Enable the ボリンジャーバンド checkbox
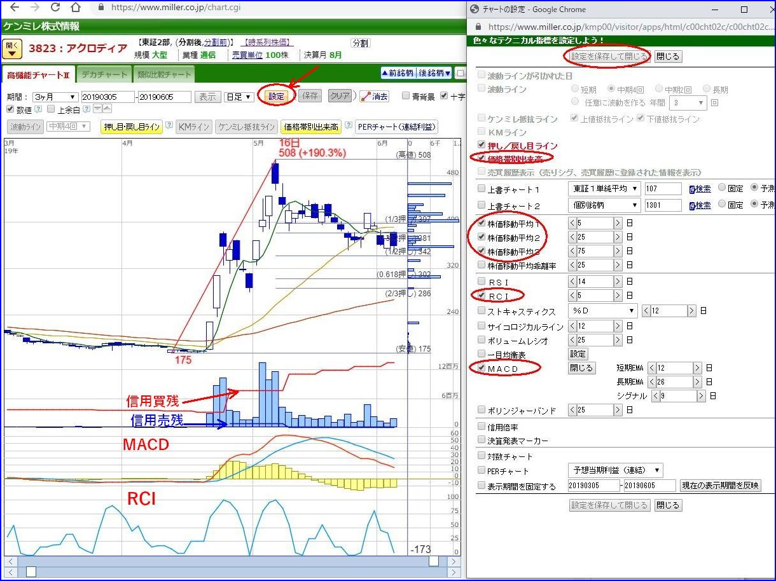The width and height of the screenshot is (776, 581). click(482, 411)
